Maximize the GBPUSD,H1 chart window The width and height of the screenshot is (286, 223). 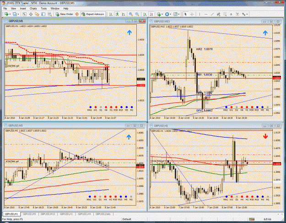(271, 126)
